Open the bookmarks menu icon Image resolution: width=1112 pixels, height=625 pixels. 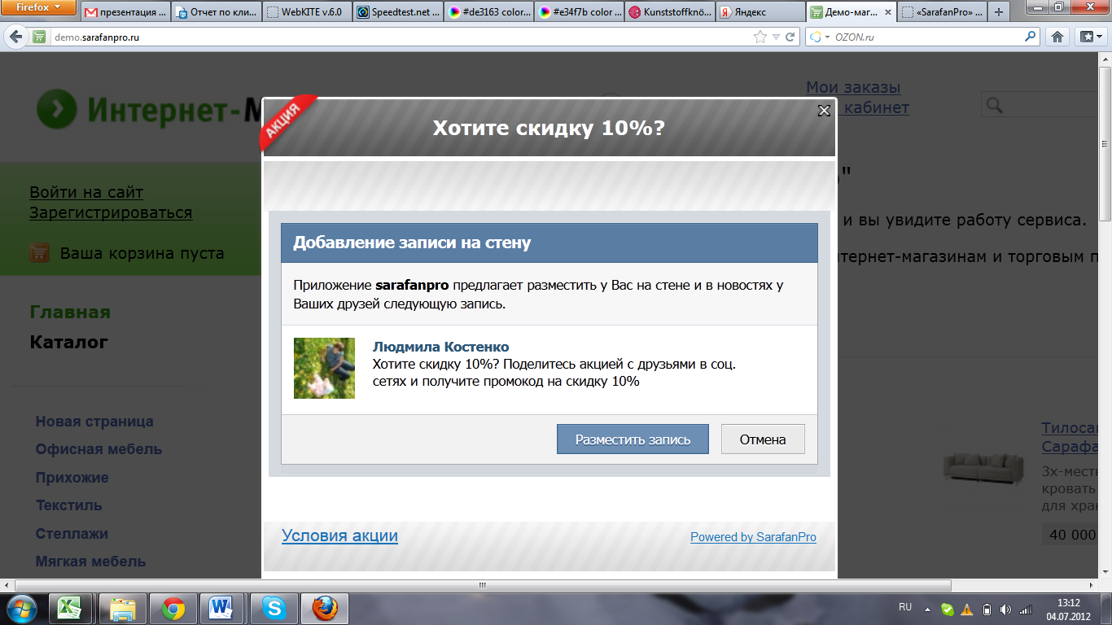pyautogui.click(x=1090, y=37)
